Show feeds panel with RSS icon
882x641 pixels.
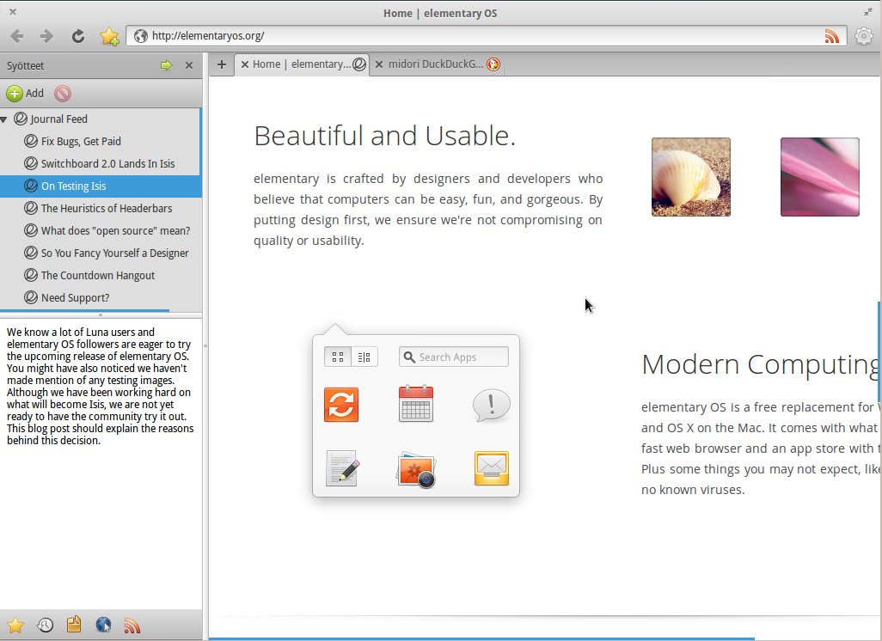[132, 626]
